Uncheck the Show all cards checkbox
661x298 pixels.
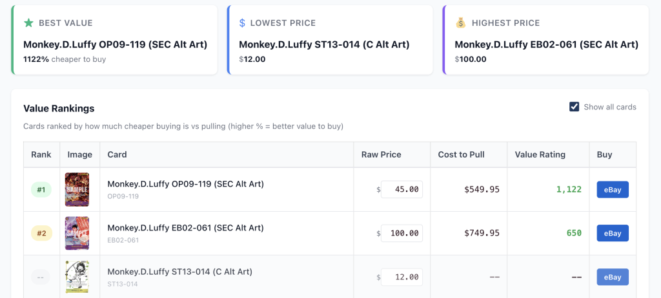tap(574, 107)
